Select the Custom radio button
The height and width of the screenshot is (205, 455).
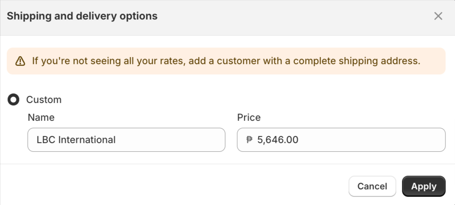14,100
